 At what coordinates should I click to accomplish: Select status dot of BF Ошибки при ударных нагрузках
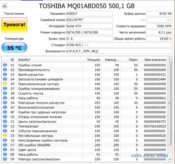coord(5,112)
